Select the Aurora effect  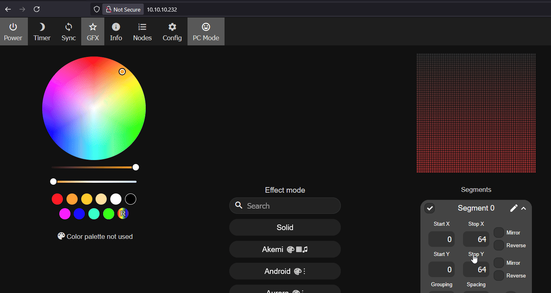(285, 290)
